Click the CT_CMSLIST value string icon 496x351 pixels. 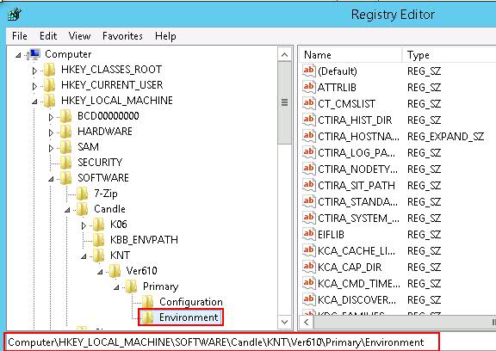(x=309, y=103)
